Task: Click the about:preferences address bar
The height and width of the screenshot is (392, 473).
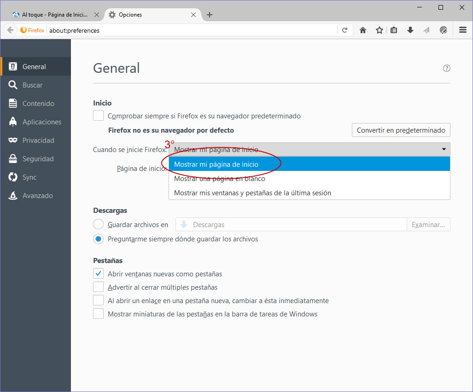Action: pos(192,30)
